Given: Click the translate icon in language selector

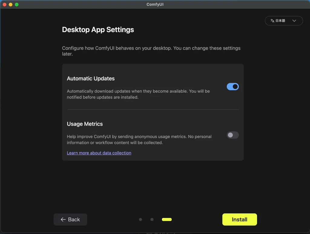Looking at the screenshot, I should click(x=272, y=21).
